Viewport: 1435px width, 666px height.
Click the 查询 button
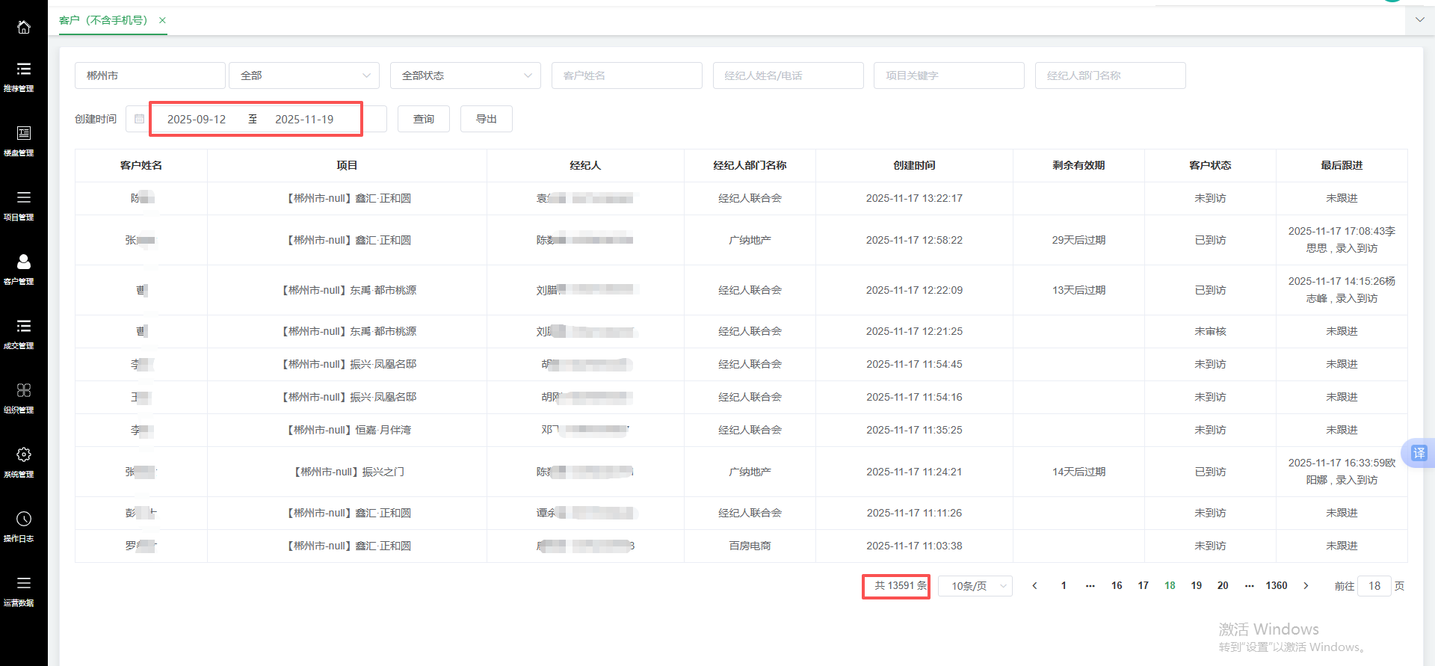424,119
